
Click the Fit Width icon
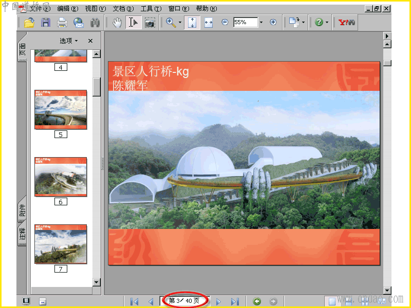click(209, 23)
